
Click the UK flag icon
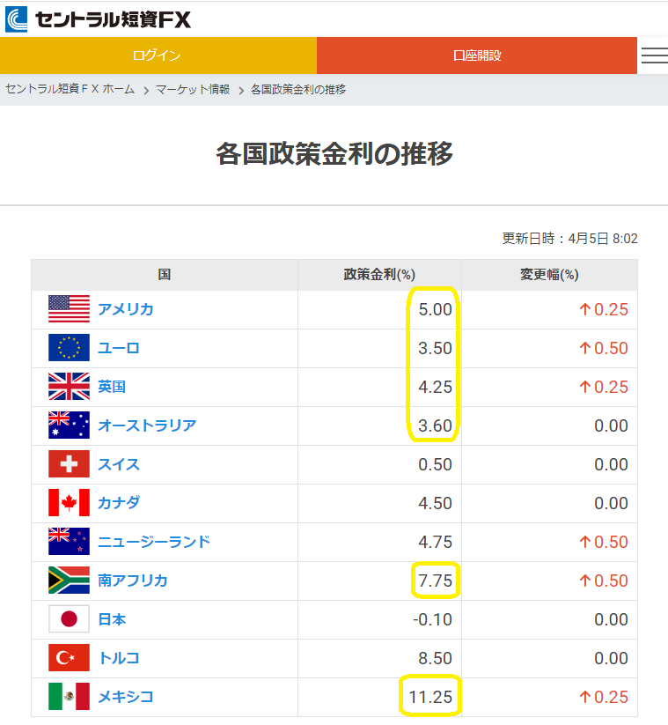click(x=69, y=387)
